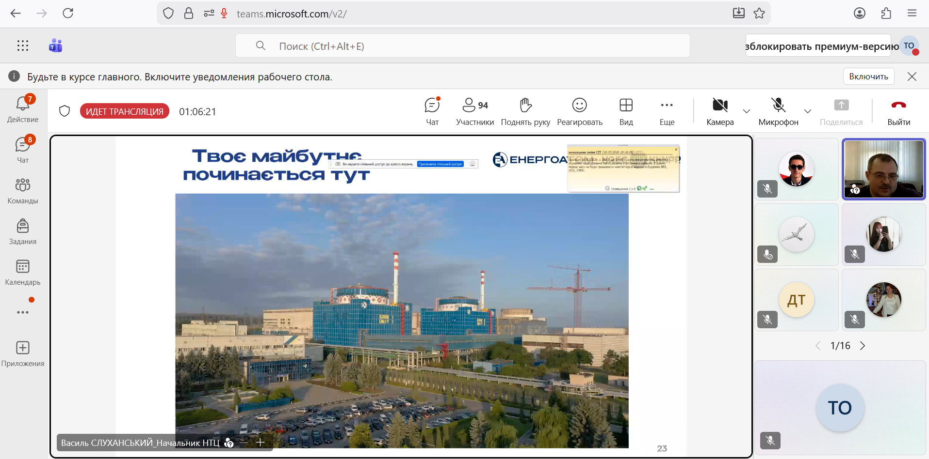Open Команды in the left sidebar
Image resolution: width=929 pixels, height=459 pixels.
(x=23, y=190)
